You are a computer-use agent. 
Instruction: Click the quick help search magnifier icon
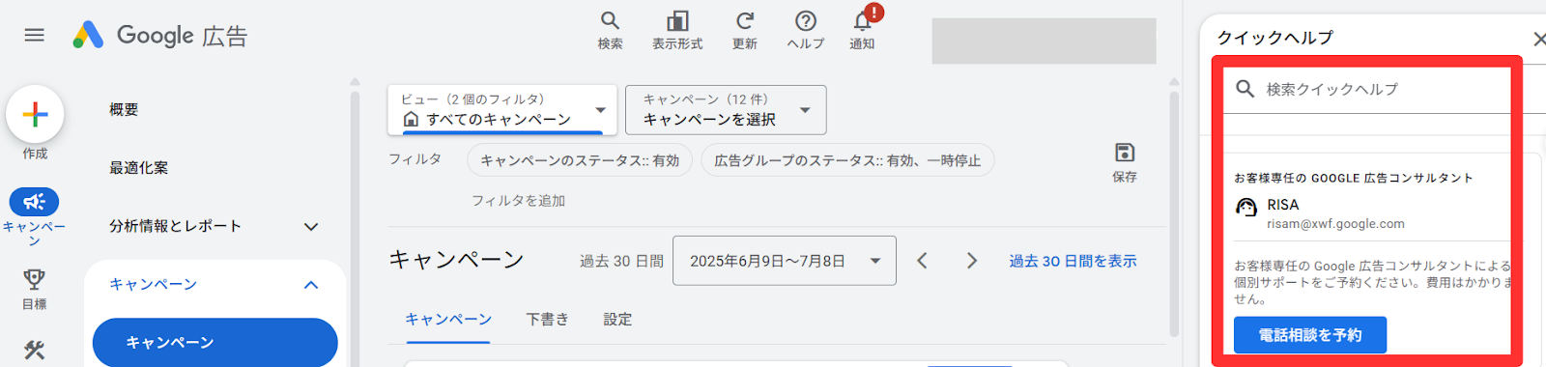coord(1245,89)
